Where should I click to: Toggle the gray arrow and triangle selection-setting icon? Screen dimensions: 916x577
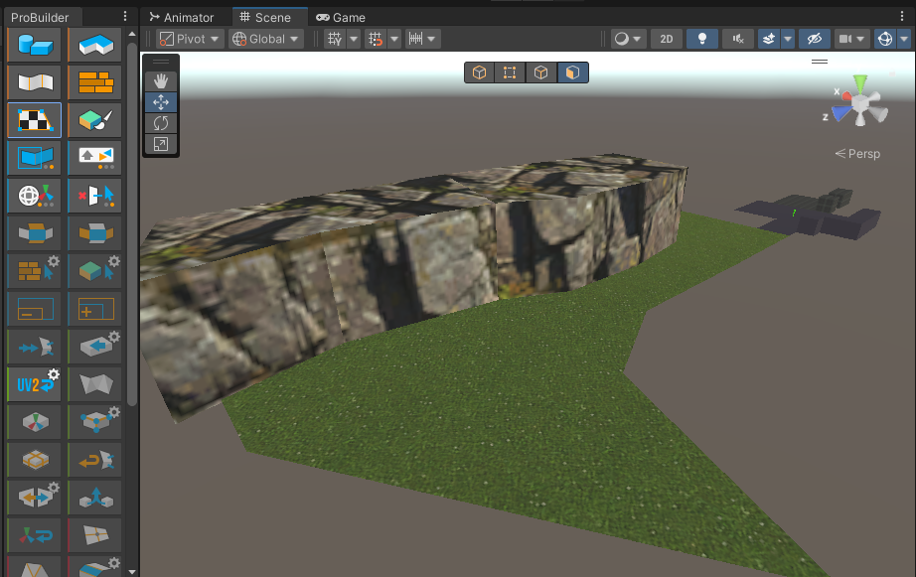click(95, 158)
